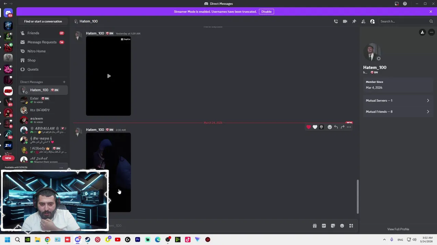Open the add reaction emoji picker
437x245 pixels.
coord(330,127)
